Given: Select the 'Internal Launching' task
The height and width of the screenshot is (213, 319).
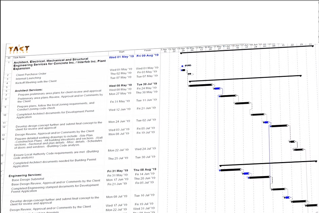Looking at the screenshot, I should [x=28, y=78].
